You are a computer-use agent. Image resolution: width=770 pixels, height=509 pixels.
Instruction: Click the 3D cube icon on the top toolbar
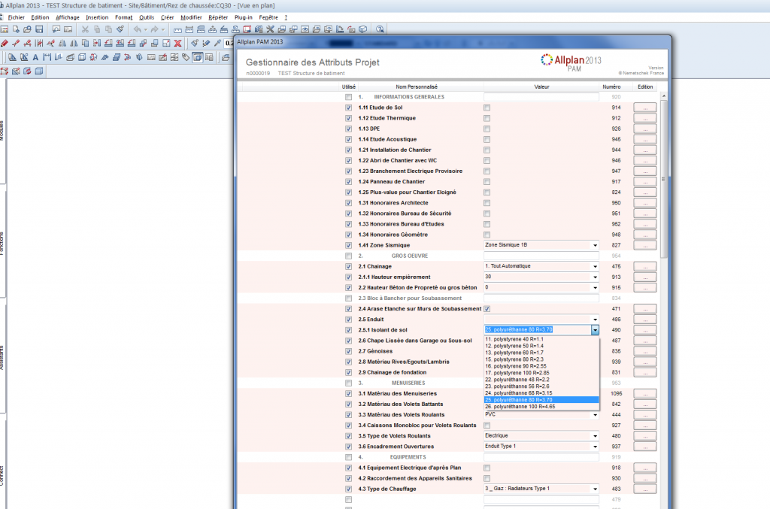point(363,29)
